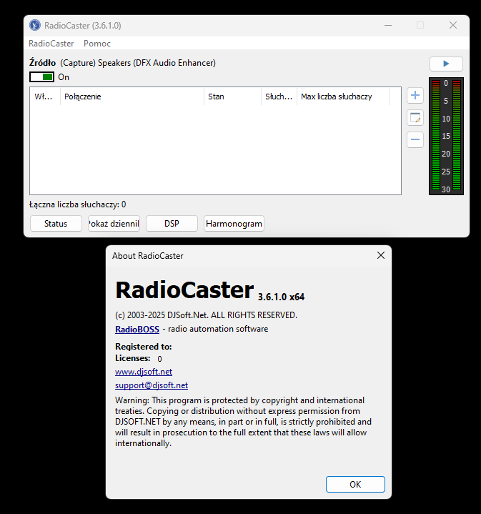Click the Status button
The height and width of the screenshot is (514, 481).
coord(56,224)
